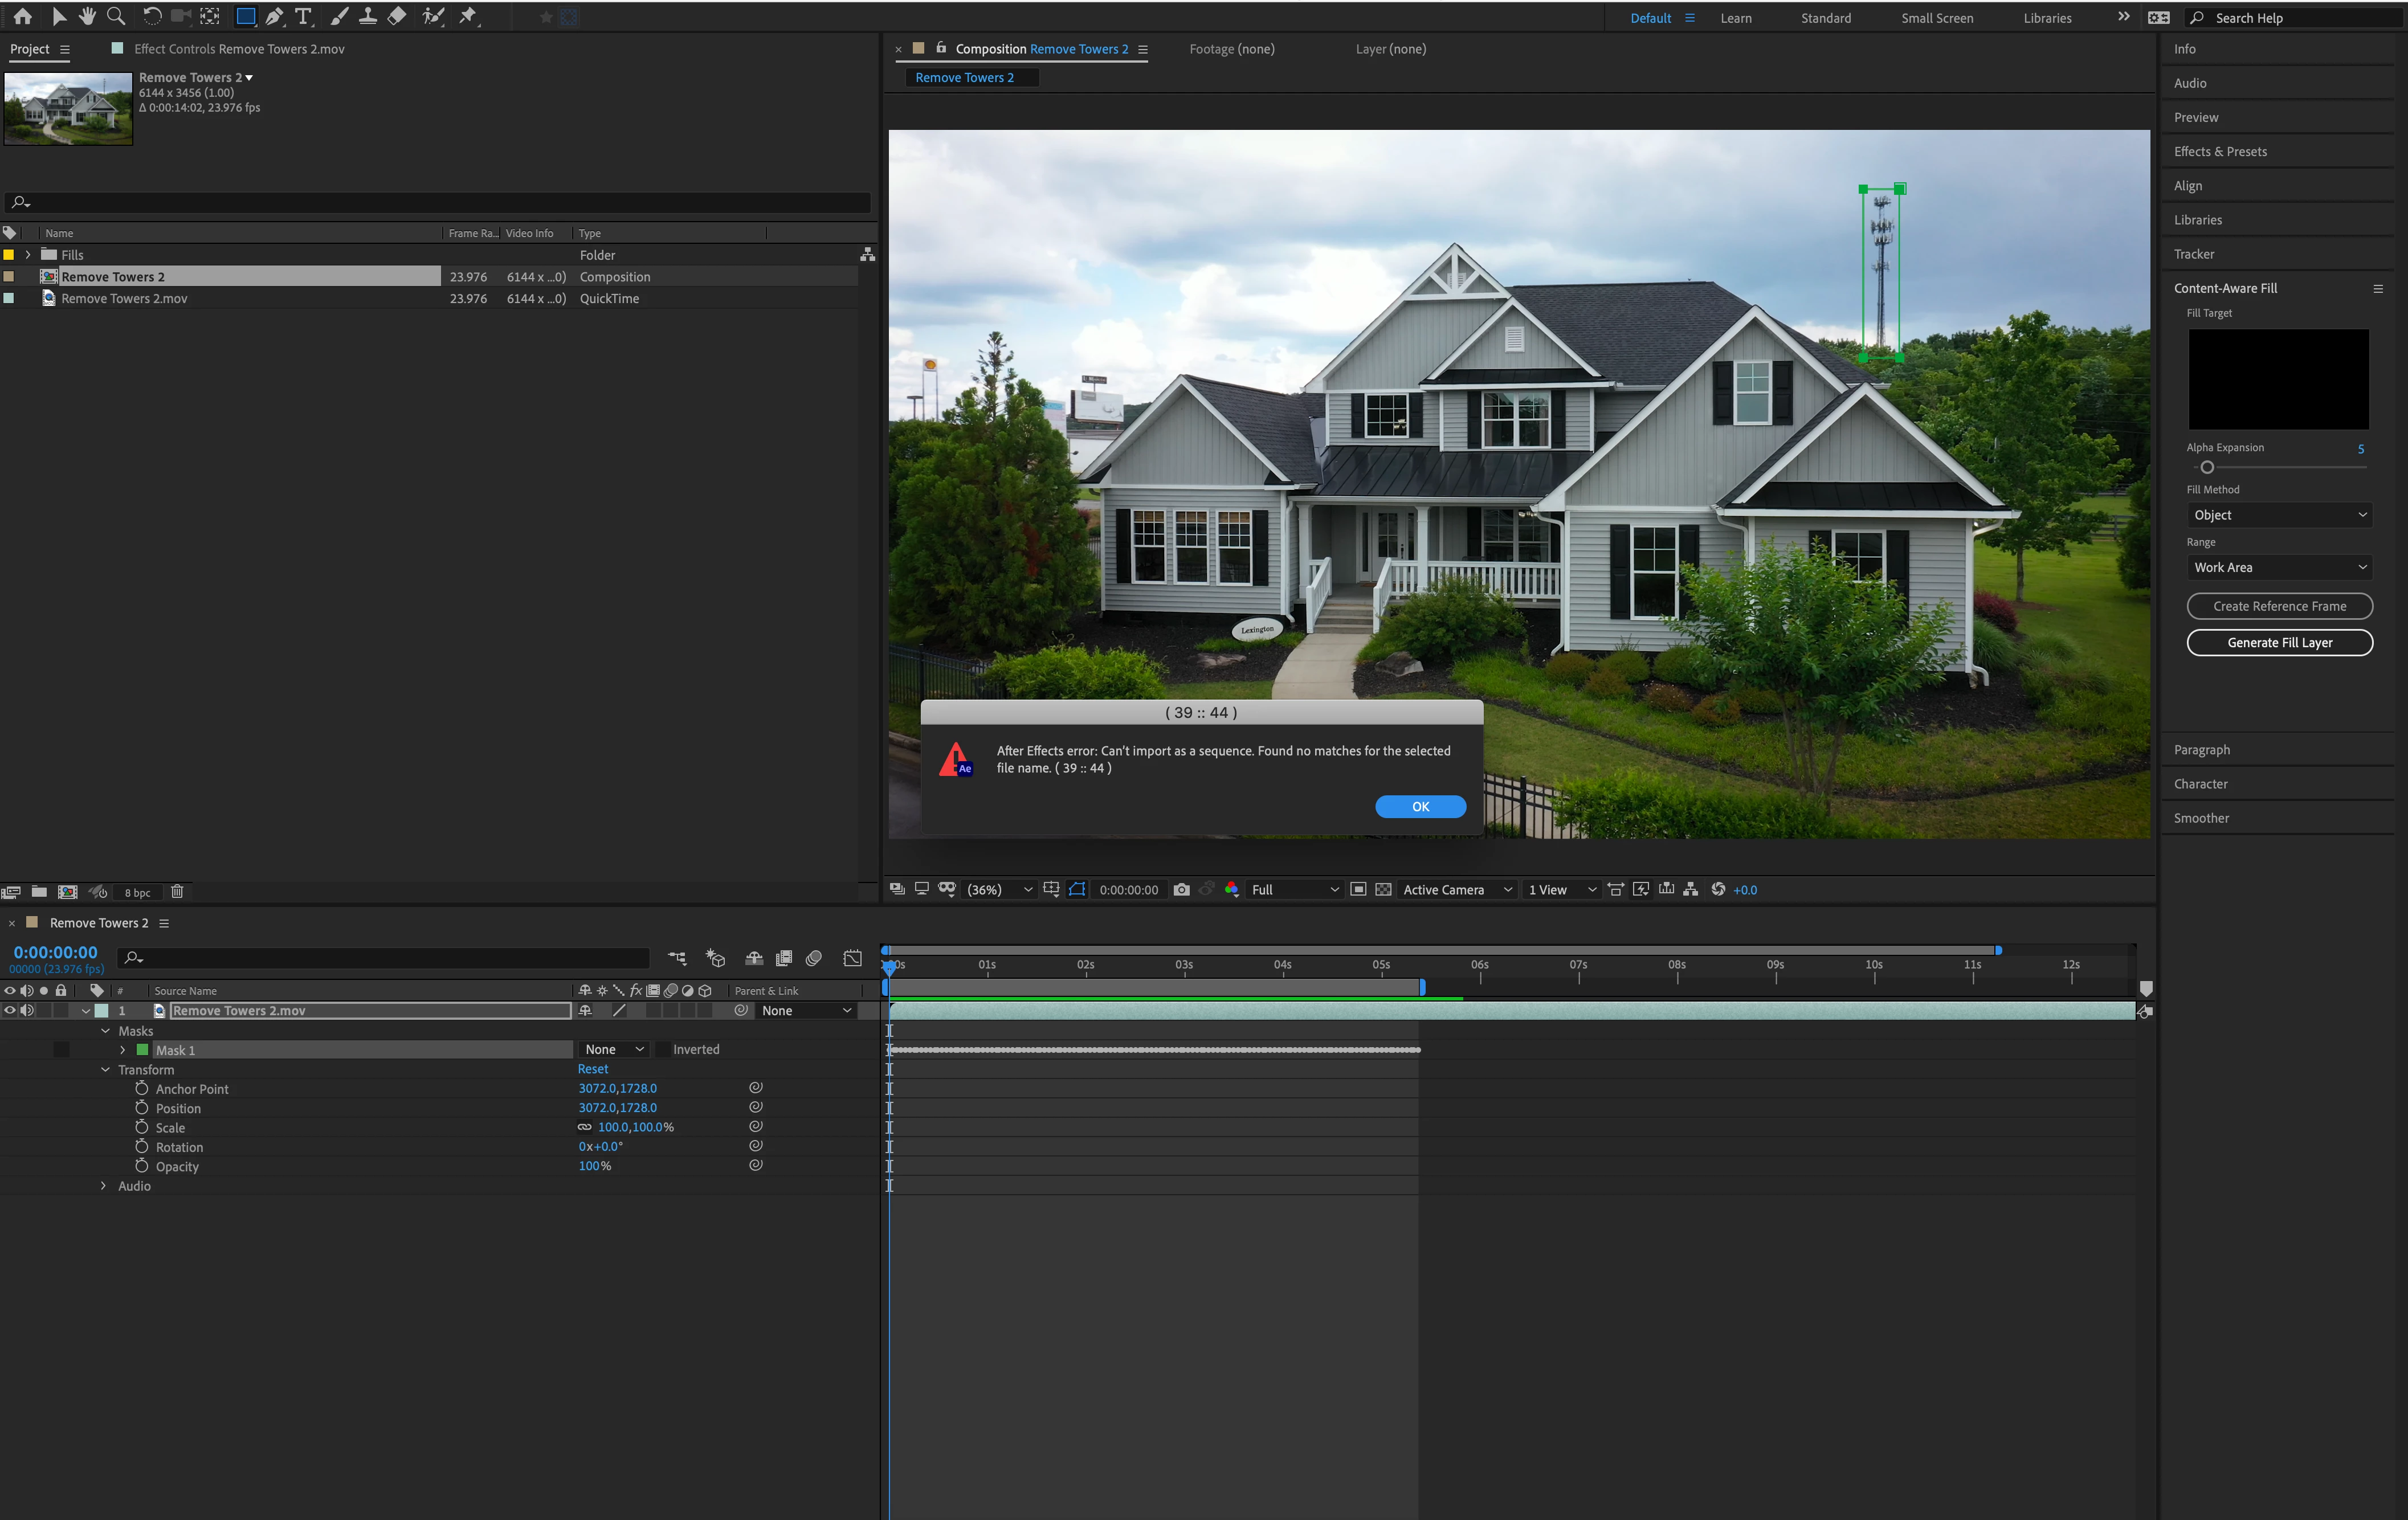Image resolution: width=2408 pixels, height=1520 pixels.
Task: Open Fill Method dropdown showing Object
Action: (x=2278, y=514)
